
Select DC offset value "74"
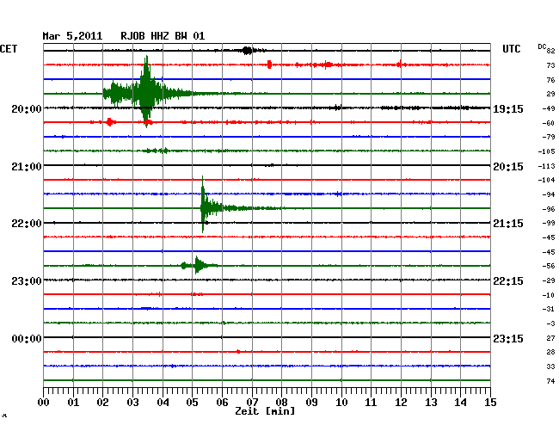(x=550, y=381)
